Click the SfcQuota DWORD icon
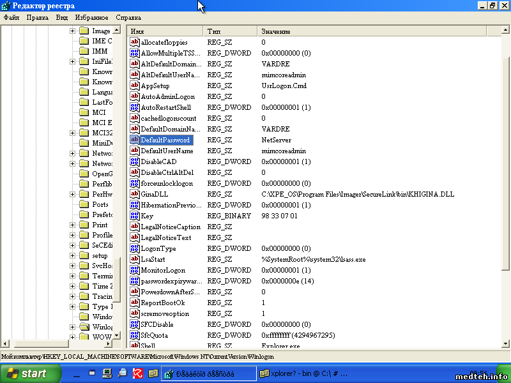511x383 pixels. [135, 335]
